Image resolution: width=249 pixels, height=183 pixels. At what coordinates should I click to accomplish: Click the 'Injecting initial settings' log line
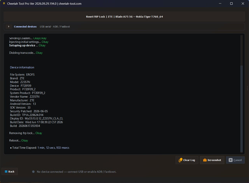pyautogui.click(x=29, y=42)
